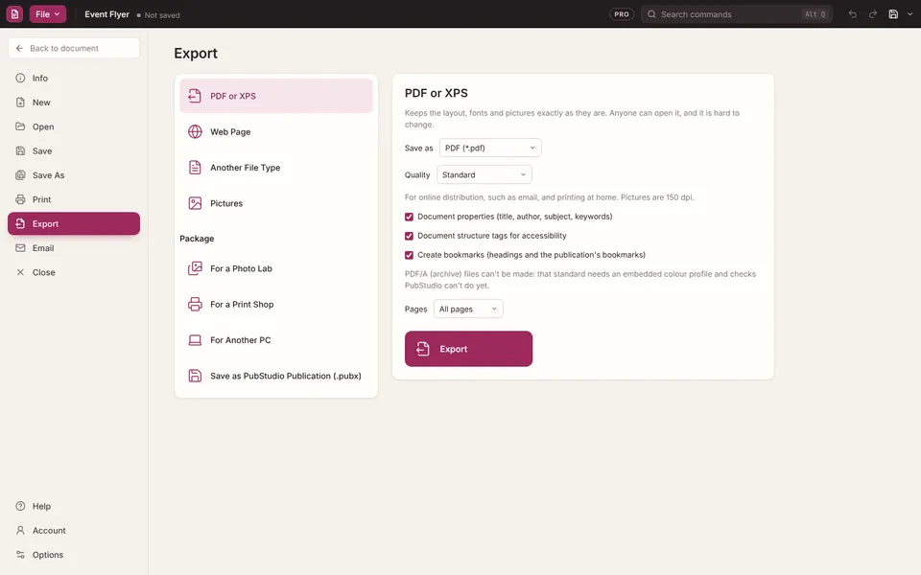Select Open in the sidebar
This screenshot has width=921, height=575.
click(x=74, y=126)
